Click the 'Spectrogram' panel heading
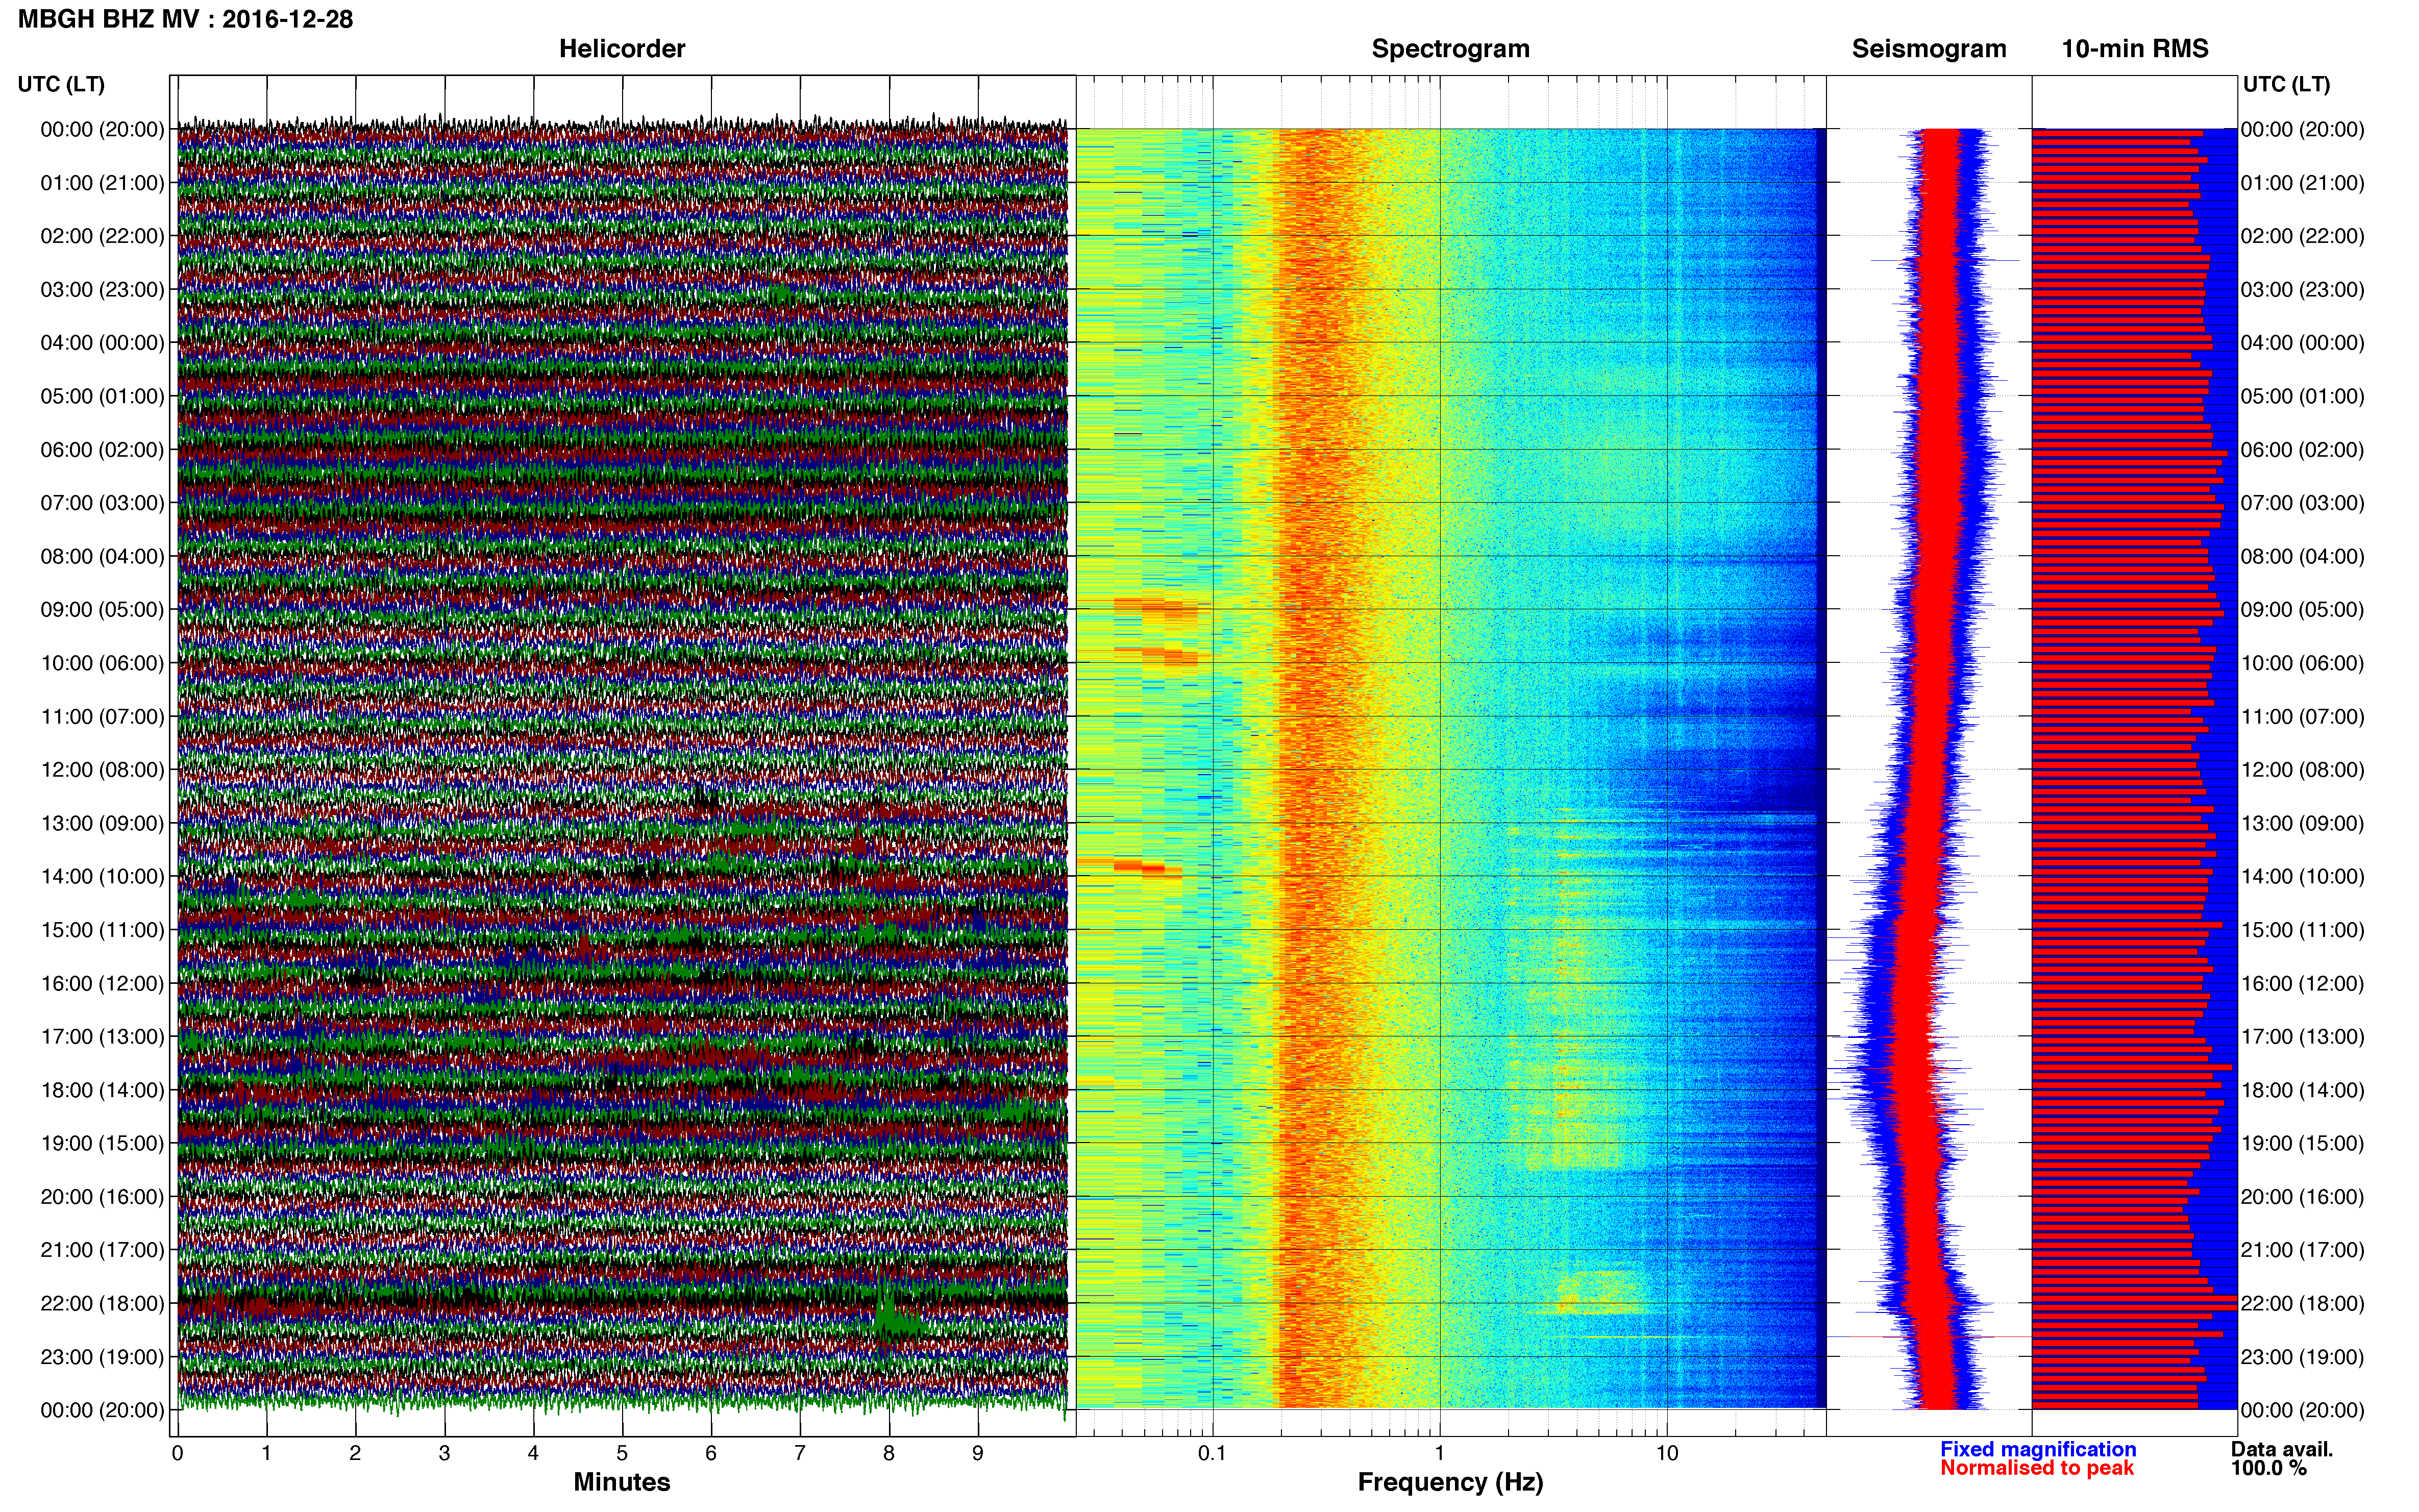The height and width of the screenshot is (1512, 2419). click(1450, 49)
